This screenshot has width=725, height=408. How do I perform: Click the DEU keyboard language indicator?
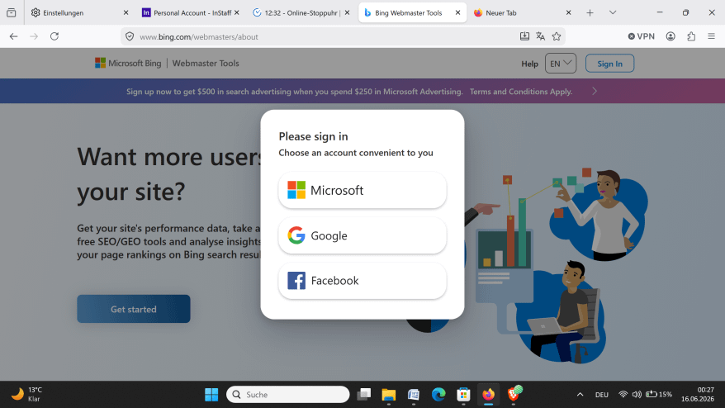(601, 395)
